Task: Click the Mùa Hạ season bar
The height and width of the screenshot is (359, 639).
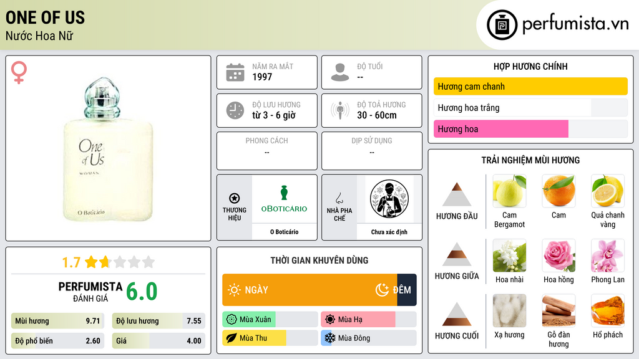Action: [x=369, y=319]
